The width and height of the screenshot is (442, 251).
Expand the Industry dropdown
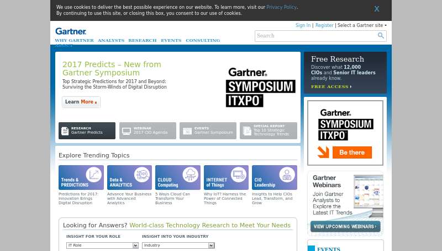pos(178,245)
